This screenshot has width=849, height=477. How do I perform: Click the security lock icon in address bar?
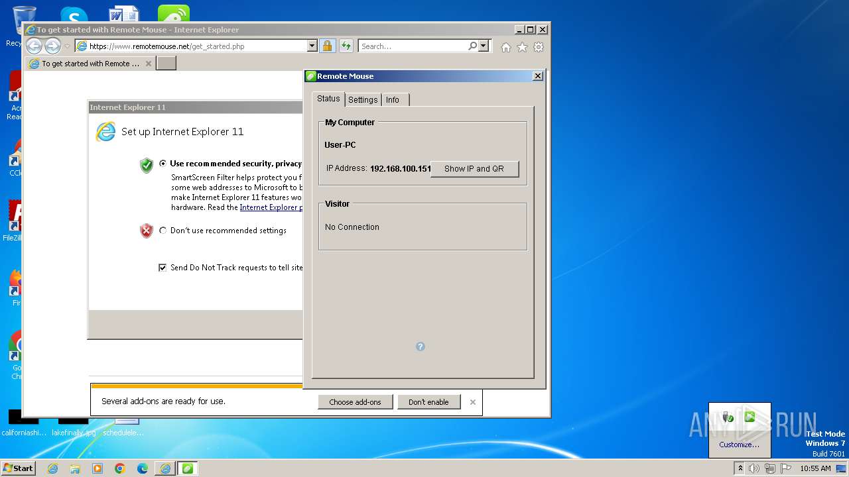(x=327, y=46)
